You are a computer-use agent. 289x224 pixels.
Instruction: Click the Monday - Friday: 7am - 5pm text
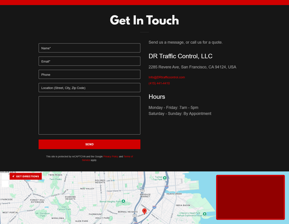click(x=173, y=107)
